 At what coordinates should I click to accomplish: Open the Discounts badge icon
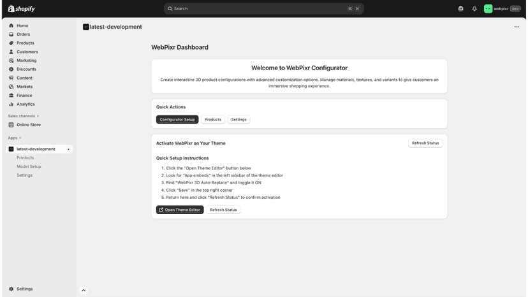[11, 69]
